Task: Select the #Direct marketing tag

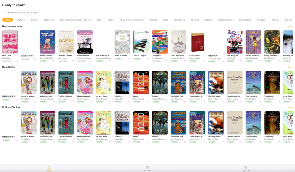Action: click(225, 20)
